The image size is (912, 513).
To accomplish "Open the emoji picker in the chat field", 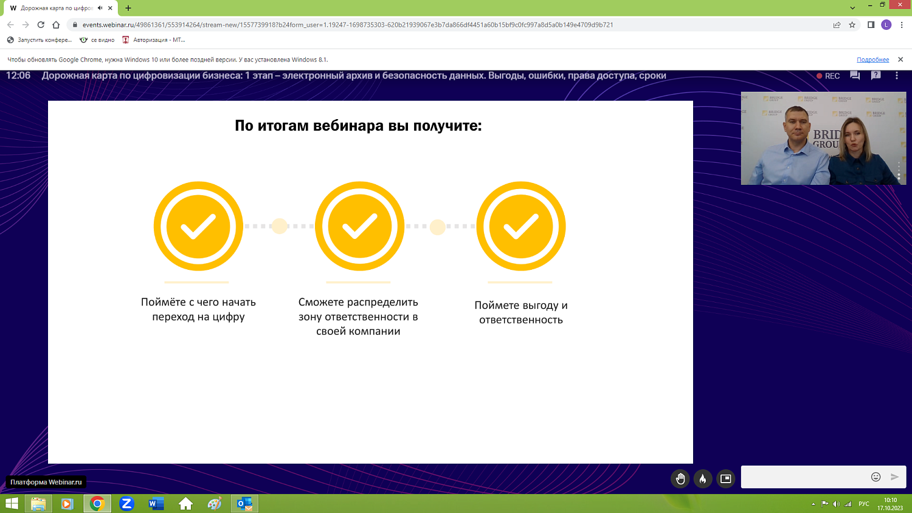I will tap(876, 478).
